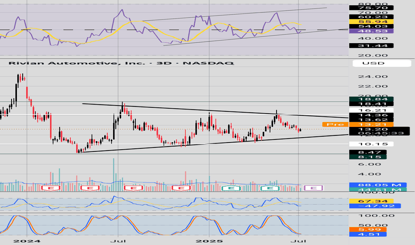Click the 22.00 price axis tick
Viewport: 415px width, 245px height.
click(373, 86)
